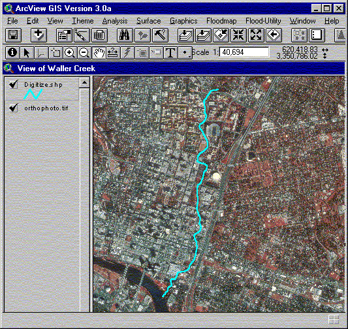Click the Add Theme plus icon
The image size is (348, 329).
tap(39, 35)
